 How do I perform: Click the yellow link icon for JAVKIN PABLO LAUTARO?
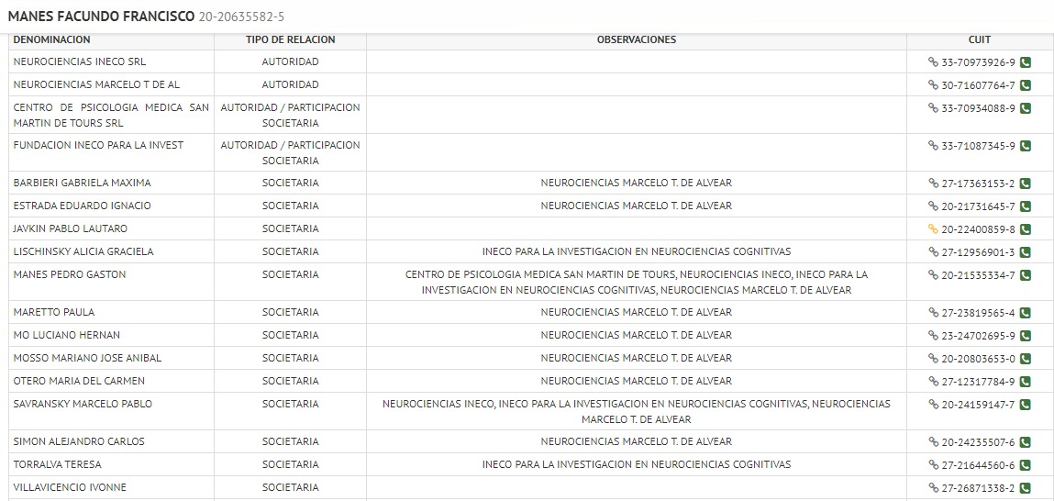pos(932,228)
